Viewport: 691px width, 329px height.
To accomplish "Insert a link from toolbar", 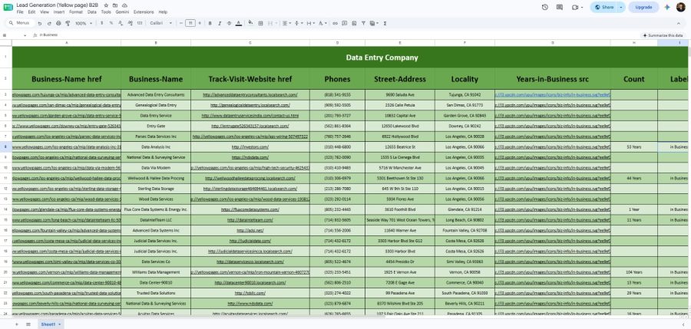I will 335,23.
